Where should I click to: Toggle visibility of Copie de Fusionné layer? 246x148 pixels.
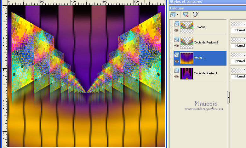click(x=176, y=46)
